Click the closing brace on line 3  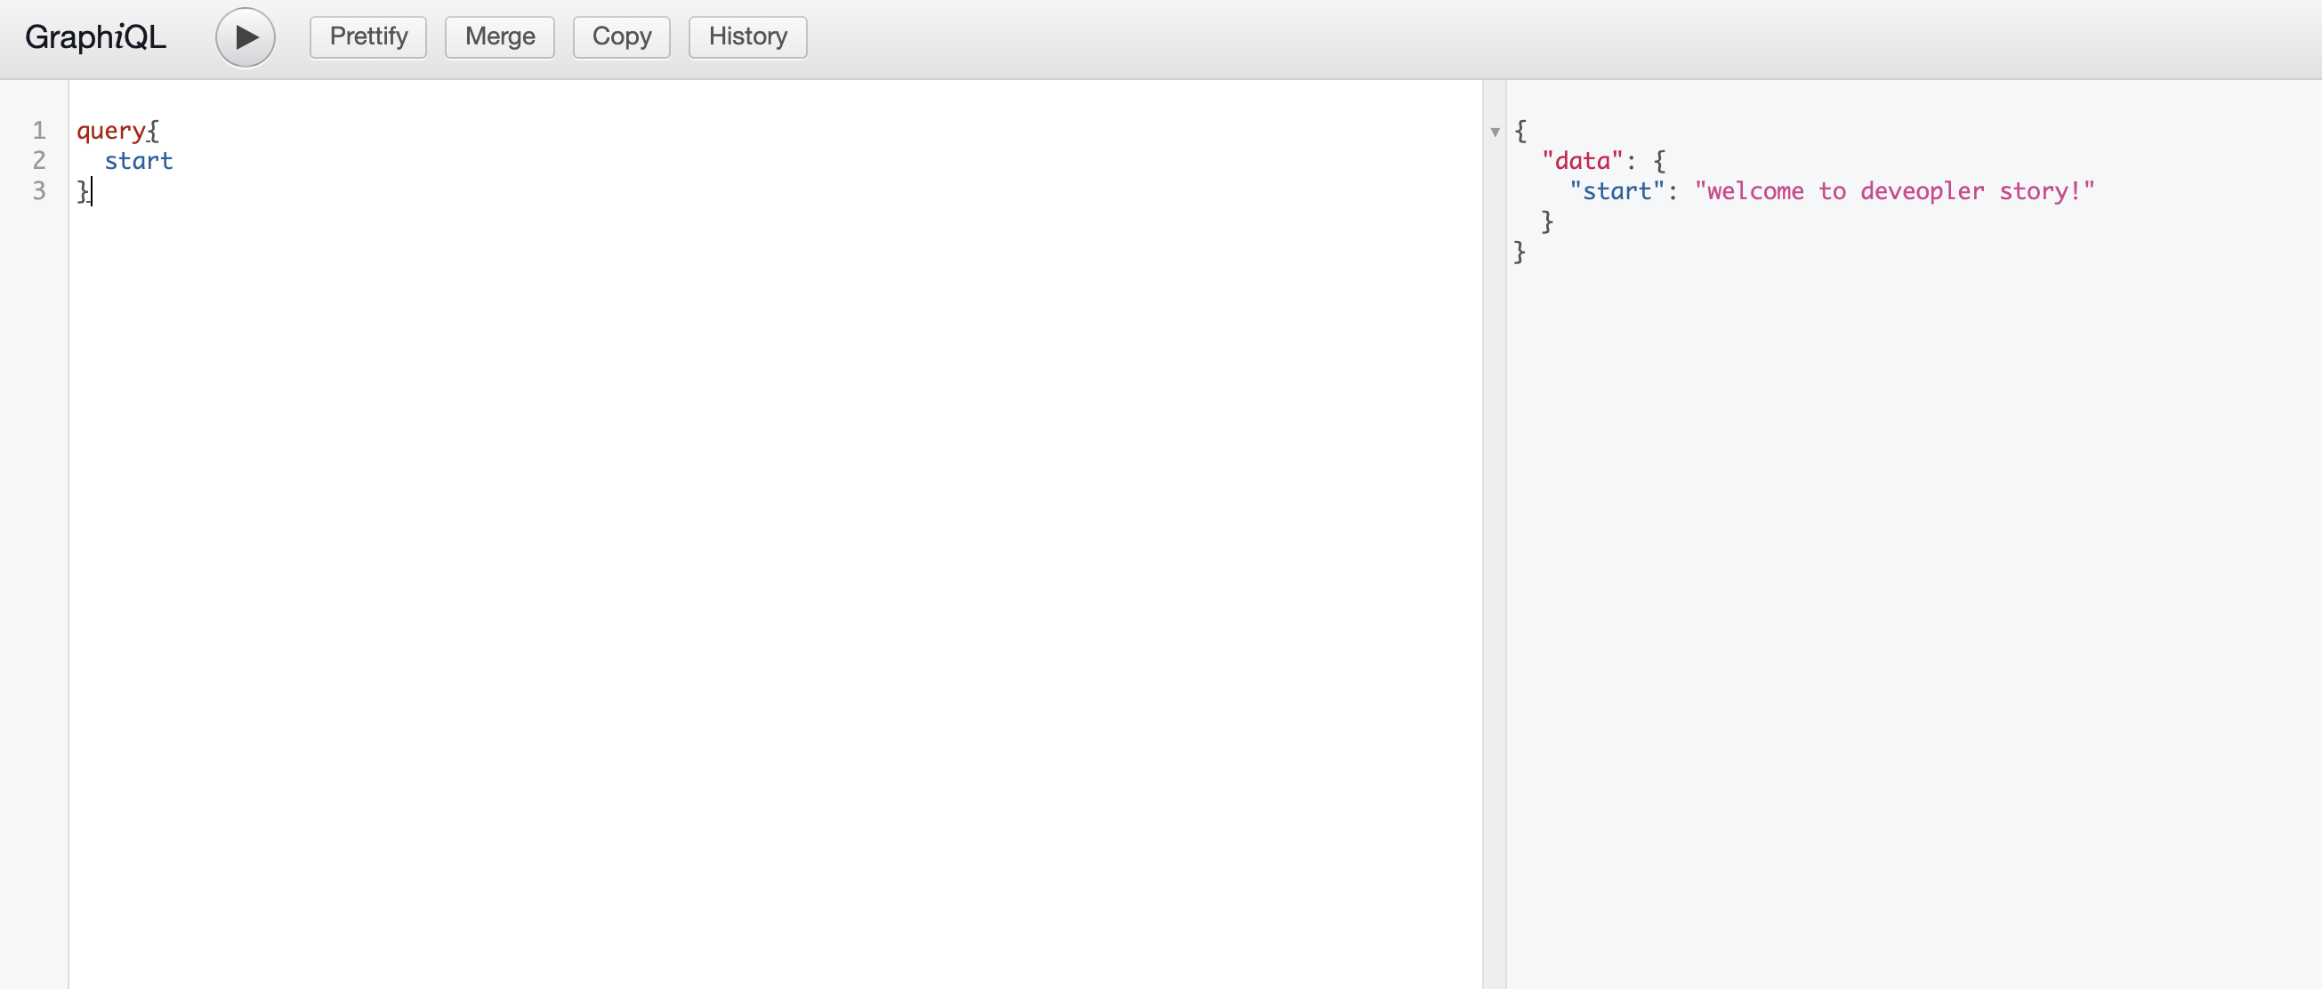click(x=82, y=191)
